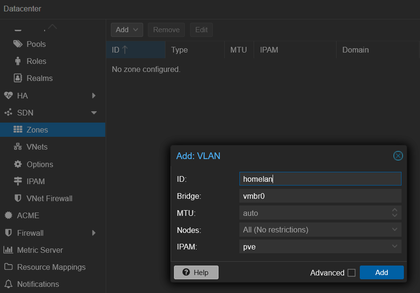
Task: Click the Metric Server chart icon
Action: 8,250
